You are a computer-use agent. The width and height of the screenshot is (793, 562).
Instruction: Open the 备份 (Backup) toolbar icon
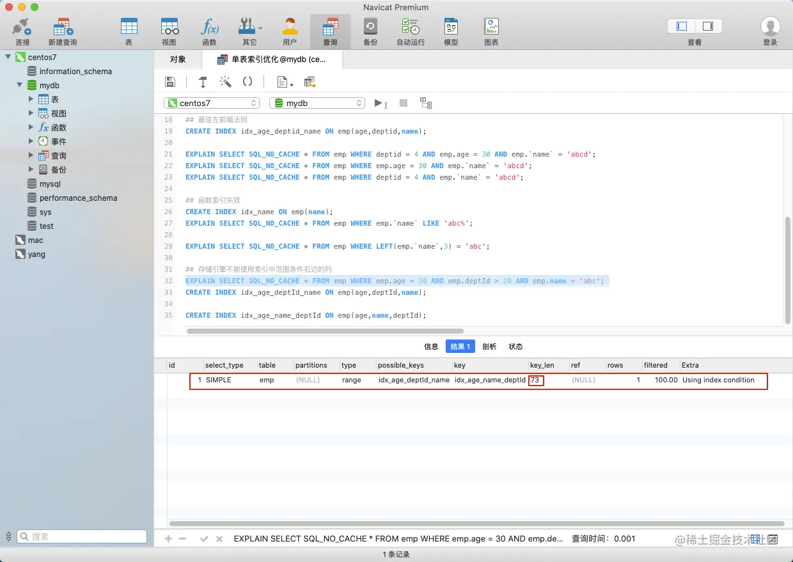click(x=370, y=27)
